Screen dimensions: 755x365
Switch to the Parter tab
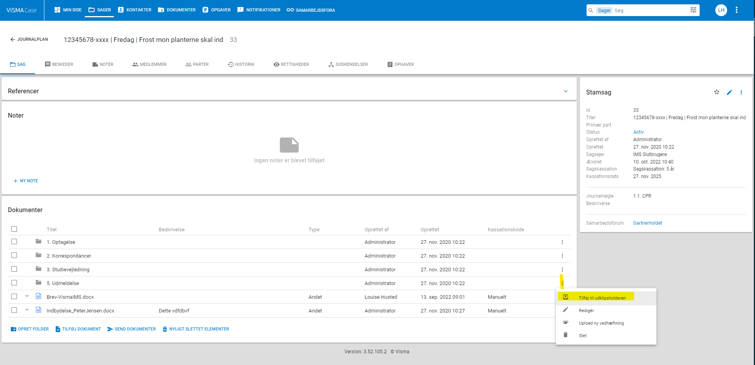point(197,64)
